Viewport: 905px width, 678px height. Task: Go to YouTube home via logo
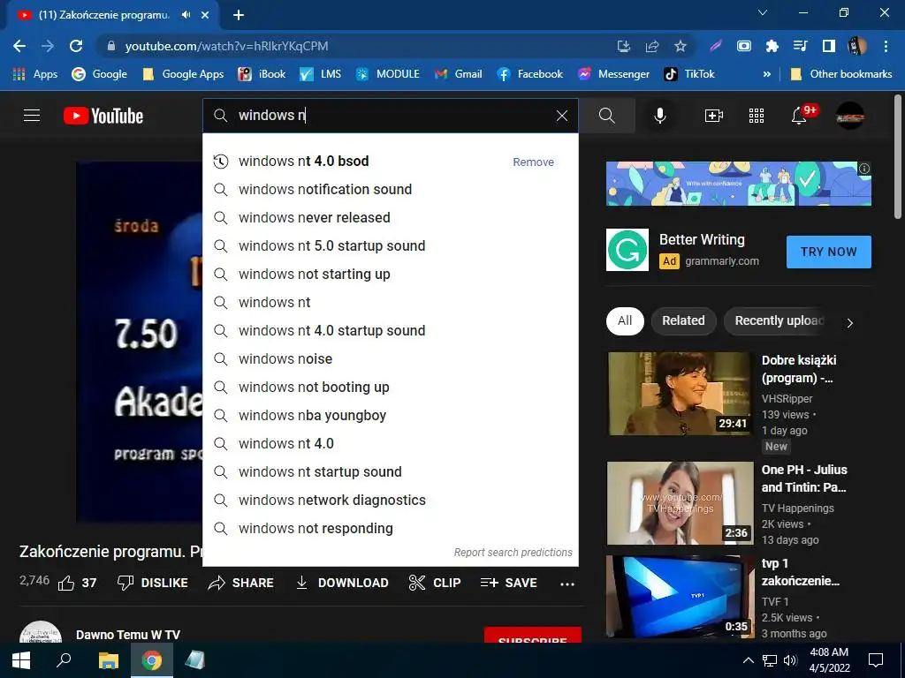coord(103,116)
